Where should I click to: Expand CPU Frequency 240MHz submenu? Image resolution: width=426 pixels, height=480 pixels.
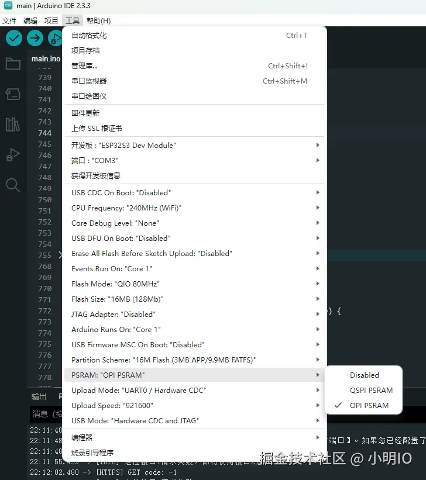[x=194, y=208]
